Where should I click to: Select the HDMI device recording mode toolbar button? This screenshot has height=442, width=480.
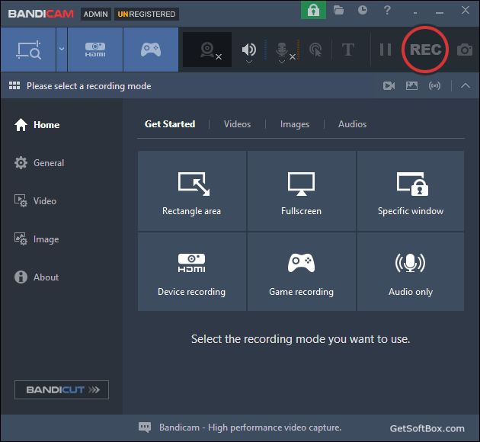click(x=95, y=50)
